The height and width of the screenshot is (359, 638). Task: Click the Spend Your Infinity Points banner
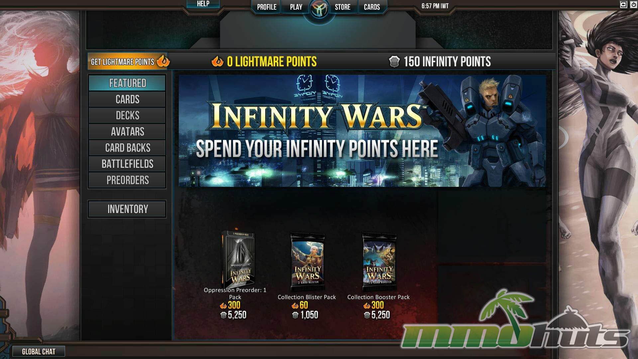pos(362,131)
